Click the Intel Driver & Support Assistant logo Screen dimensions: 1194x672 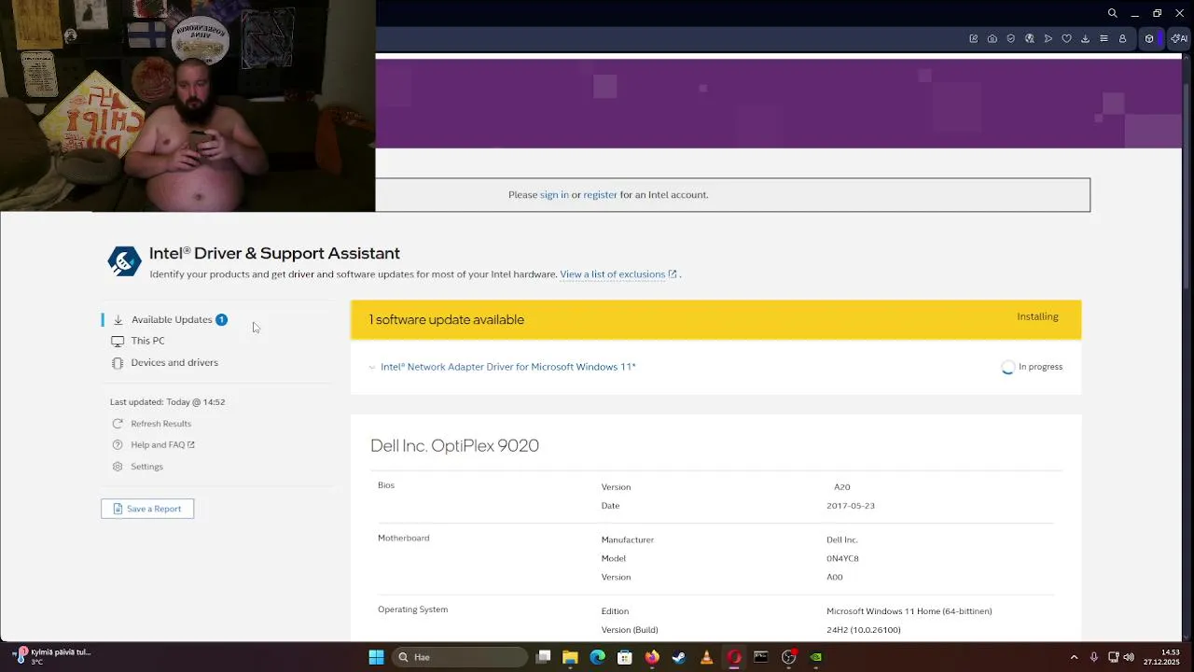pos(124,261)
